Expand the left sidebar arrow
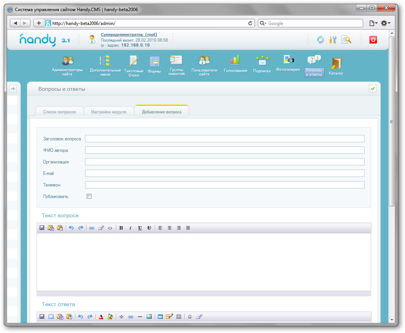Screen dimensions: 405x333 click(13, 89)
